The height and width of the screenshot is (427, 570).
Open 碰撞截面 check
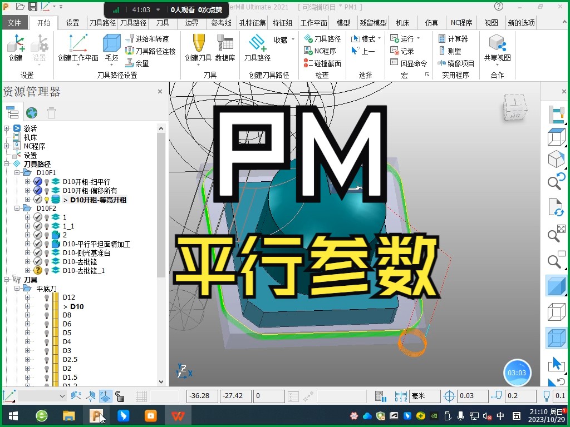[x=322, y=63]
